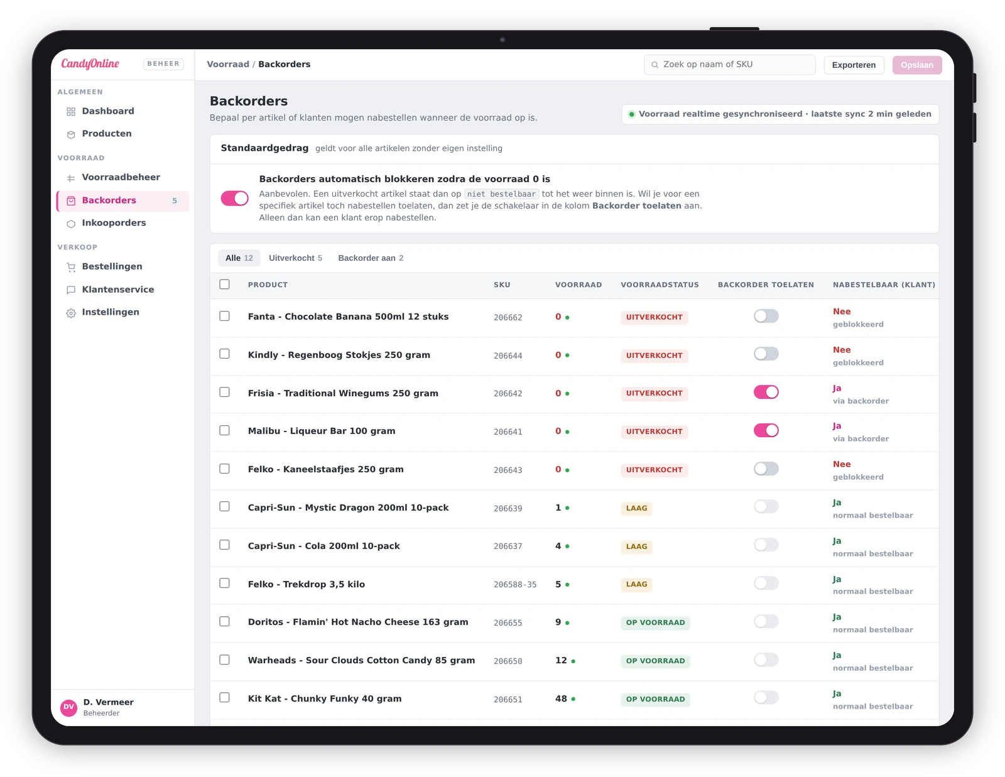Select all products with header checkbox
1005x777 pixels.
point(224,284)
